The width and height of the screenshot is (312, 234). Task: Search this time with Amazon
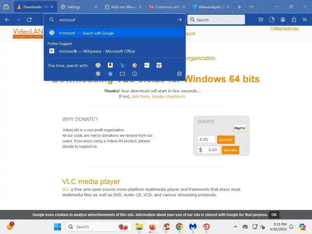pos(110,65)
